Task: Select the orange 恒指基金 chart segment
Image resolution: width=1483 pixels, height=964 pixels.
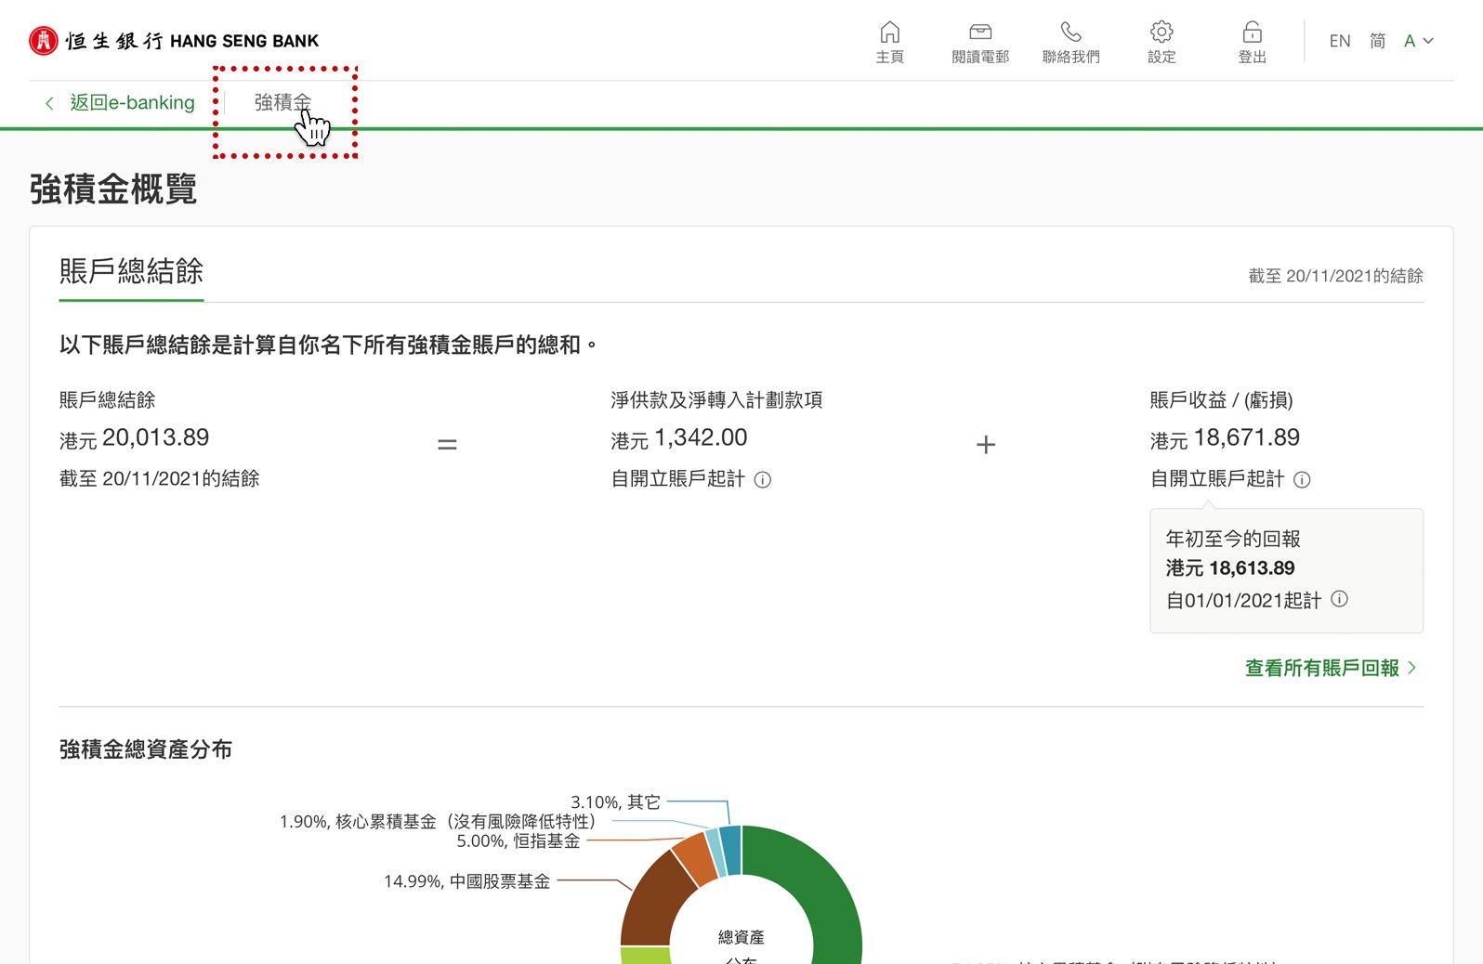Action: (693, 857)
